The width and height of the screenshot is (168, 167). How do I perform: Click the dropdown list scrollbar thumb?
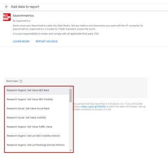[x=71, y=95]
